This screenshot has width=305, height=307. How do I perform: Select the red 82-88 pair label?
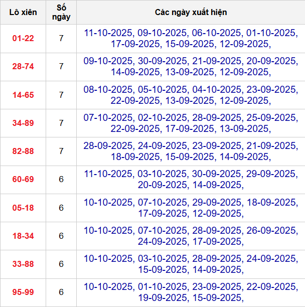[x=23, y=151]
